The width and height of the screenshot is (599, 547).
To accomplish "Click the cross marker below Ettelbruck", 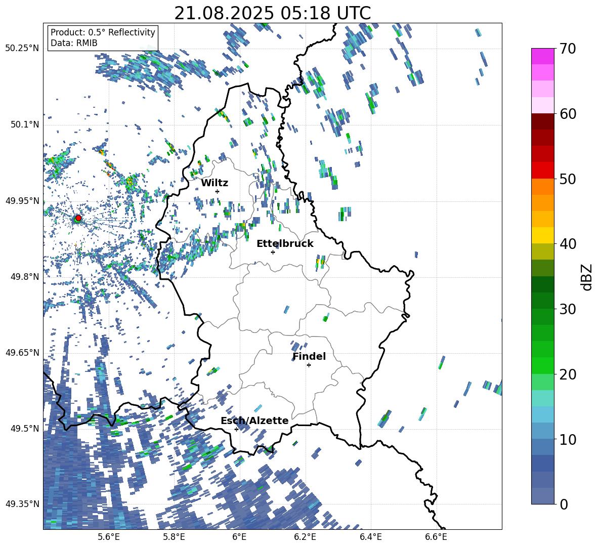I will coord(273,252).
